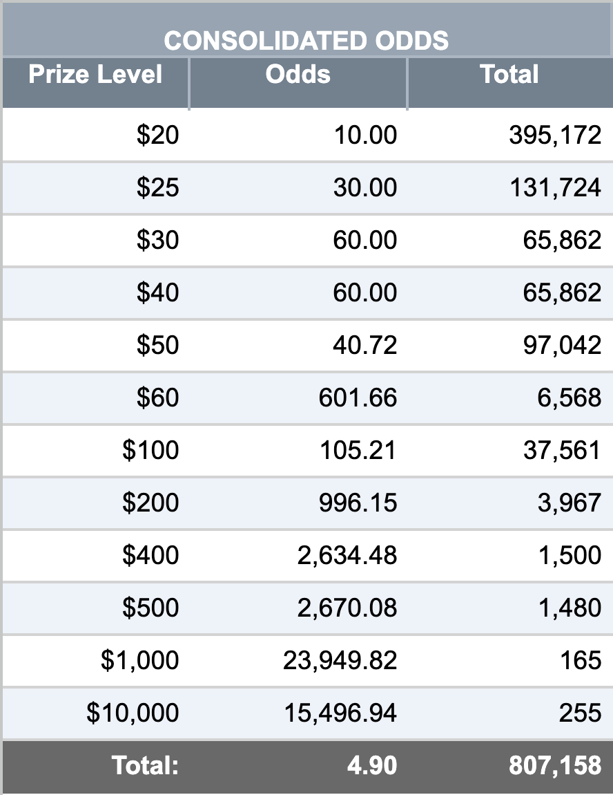Click the 15,496.94 odds value

[340, 713]
